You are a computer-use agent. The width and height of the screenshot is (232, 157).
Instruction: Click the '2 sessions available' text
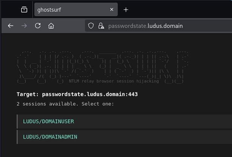65,103
